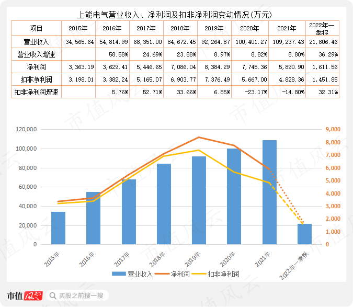Click the 2015年 revenue bar
Image resolution: width=353 pixels, height=307 pixels.
[x=58, y=228]
